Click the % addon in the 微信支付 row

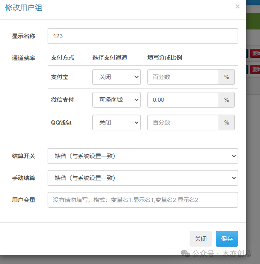click(226, 100)
